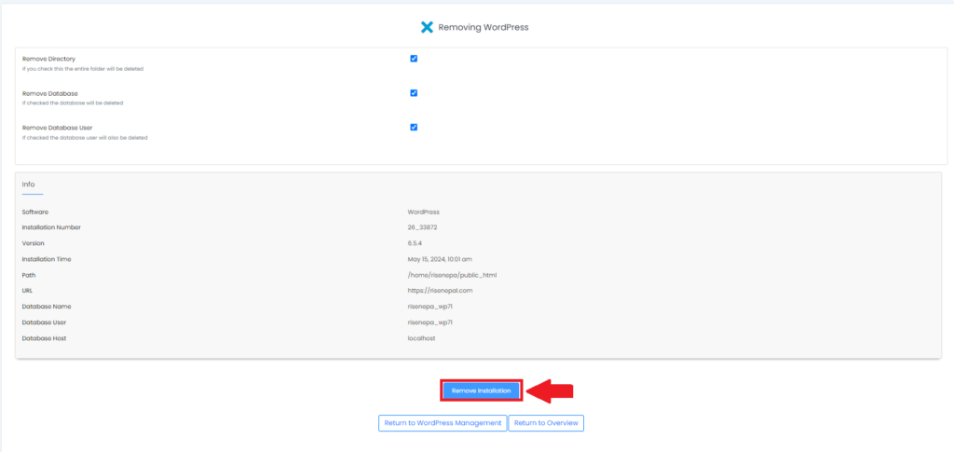Click the Remove Directory label
This screenshot has height=452, width=954.
click(x=48, y=59)
